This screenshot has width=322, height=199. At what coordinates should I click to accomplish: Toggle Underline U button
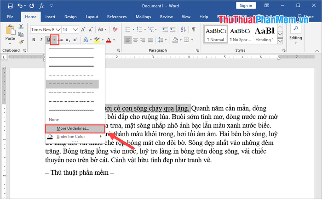[x=48, y=40]
